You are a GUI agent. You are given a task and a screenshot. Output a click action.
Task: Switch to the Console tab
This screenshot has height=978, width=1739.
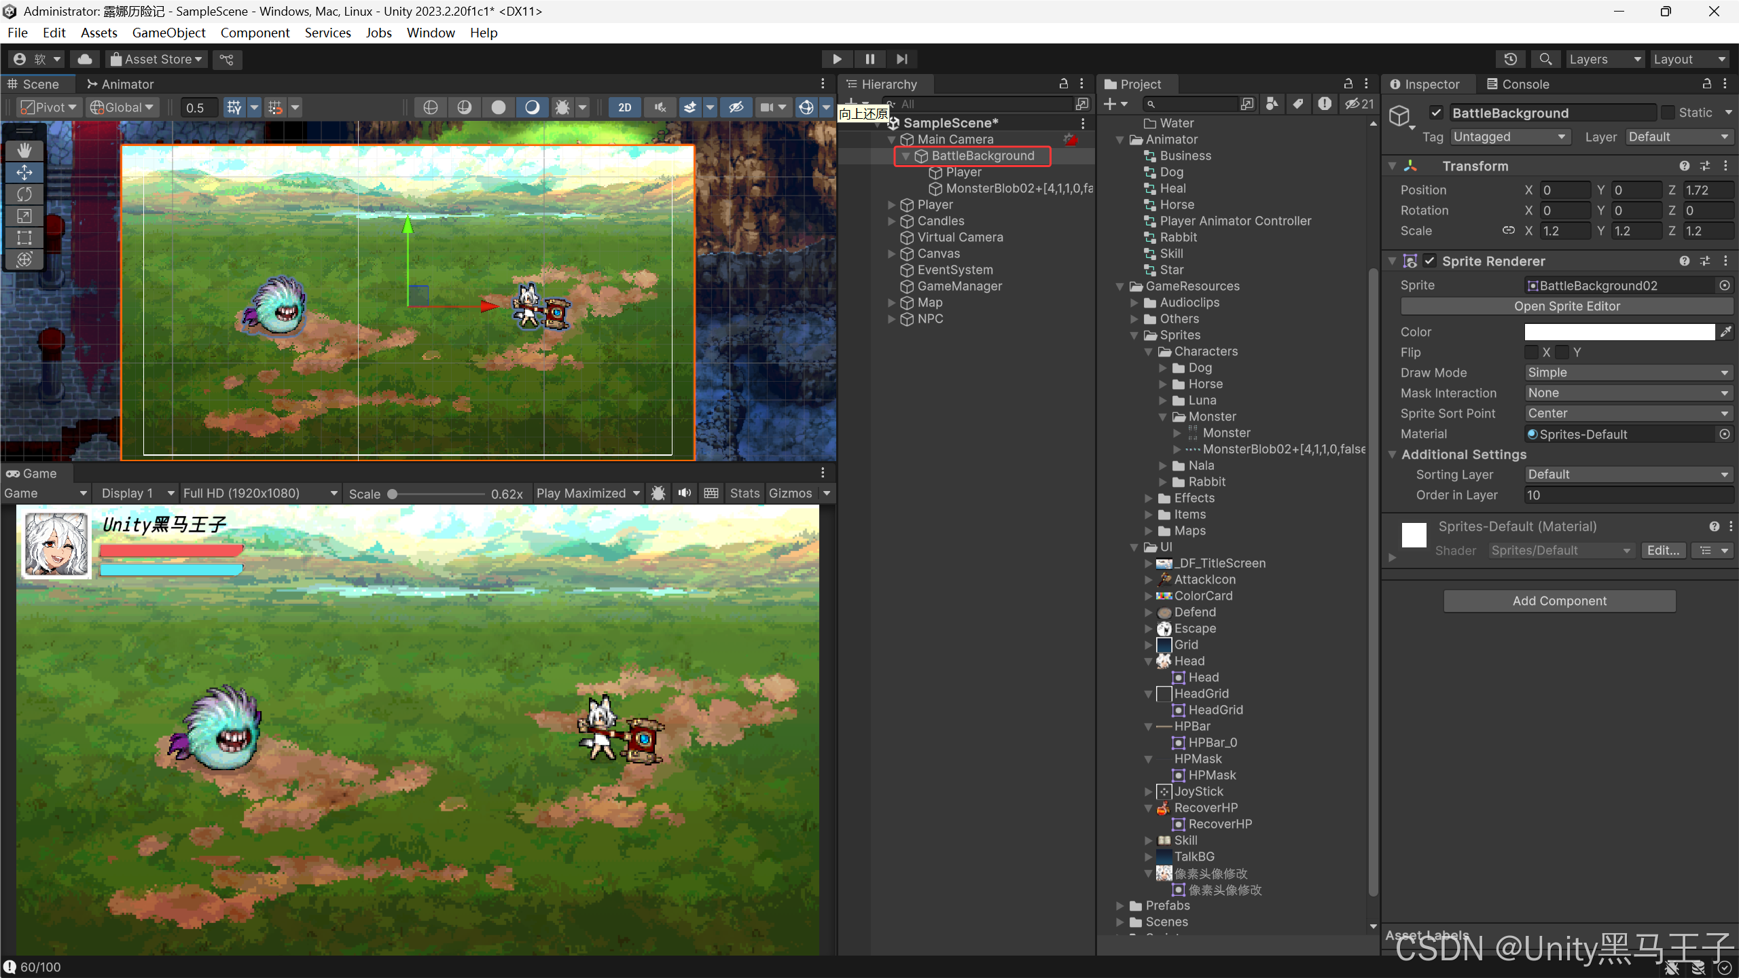click(1518, 84)
